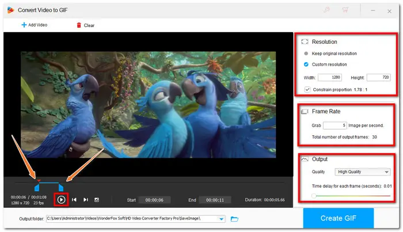
Task: Click the Frame Rate section icon
Action: point(305,112)
